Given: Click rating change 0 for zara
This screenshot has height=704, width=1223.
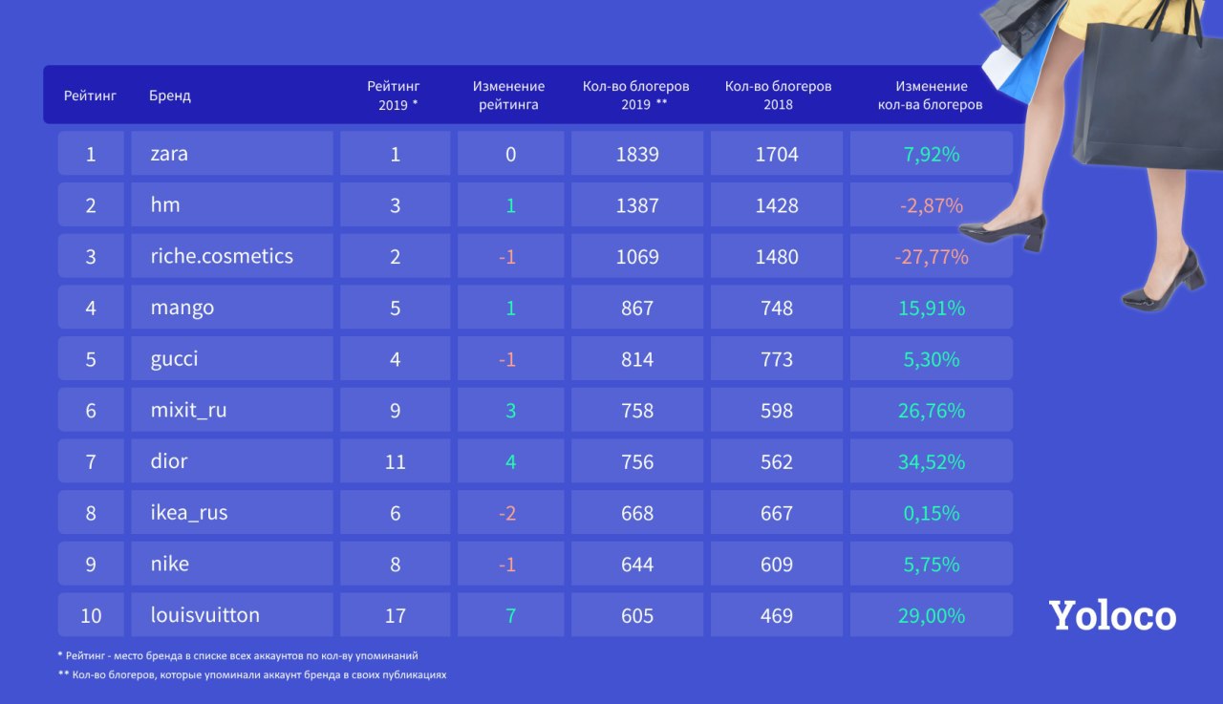Looking at the screenshot, I should (510, 154).
